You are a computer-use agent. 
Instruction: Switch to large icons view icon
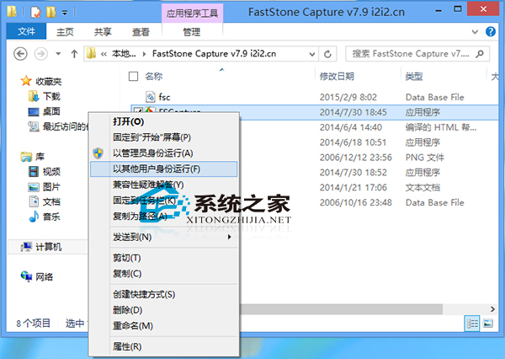(488, 324)
